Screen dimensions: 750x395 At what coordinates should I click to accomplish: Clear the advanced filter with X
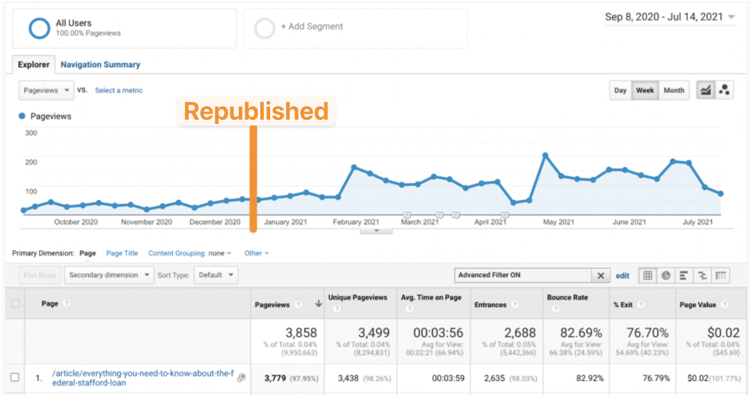(x=600, y=276)
